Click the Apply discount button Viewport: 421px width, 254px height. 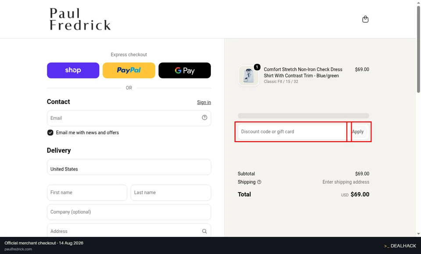click(358, 132)
